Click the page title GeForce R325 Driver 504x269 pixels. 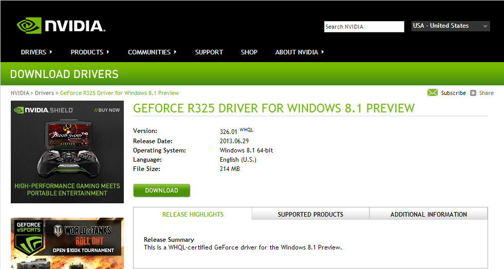tap(274, 108)
